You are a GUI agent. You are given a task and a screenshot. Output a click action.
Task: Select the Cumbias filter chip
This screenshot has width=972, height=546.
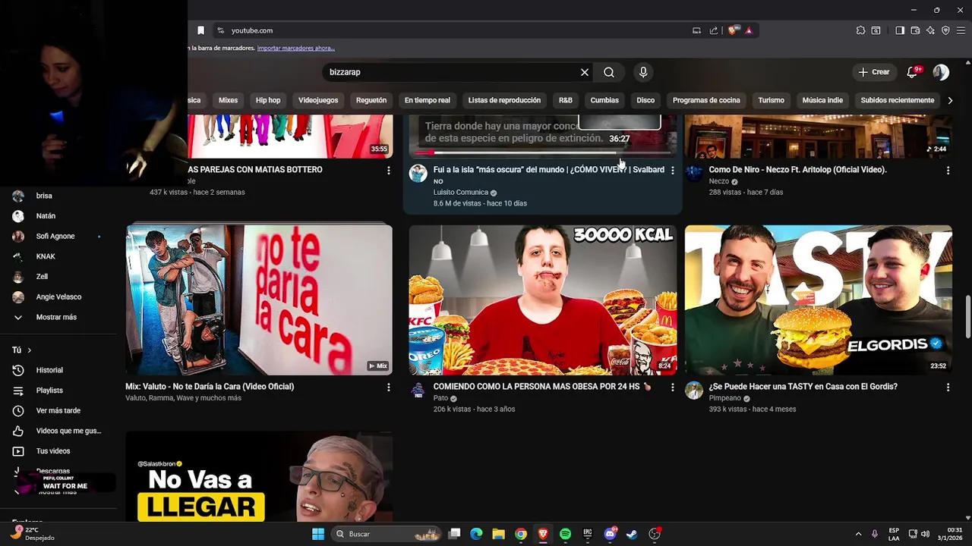pos(604,100)
